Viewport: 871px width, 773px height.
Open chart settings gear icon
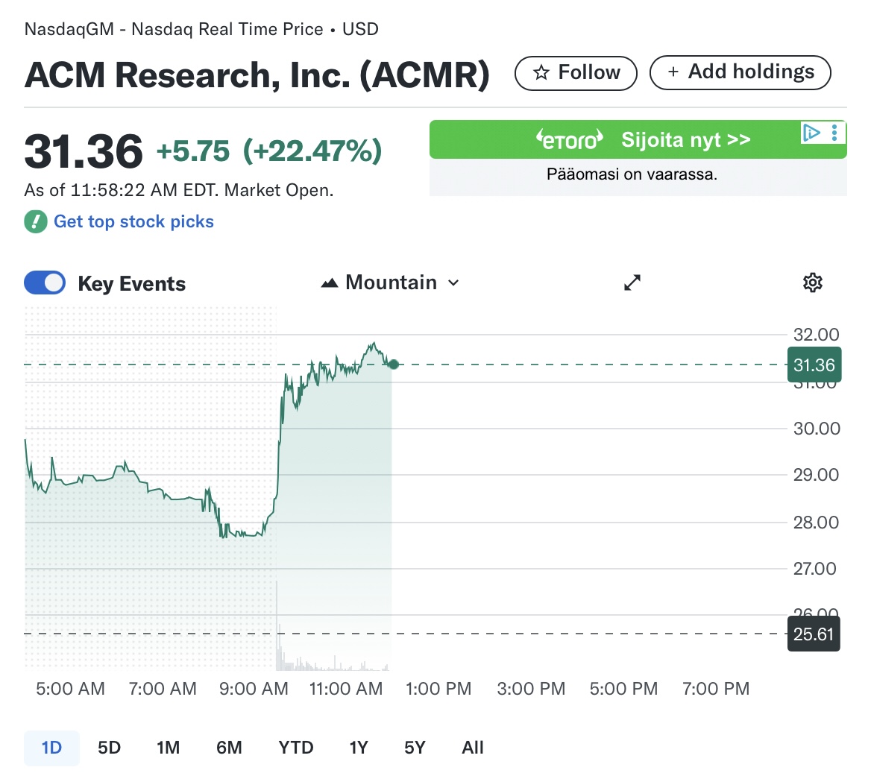(x=812, y=283)
